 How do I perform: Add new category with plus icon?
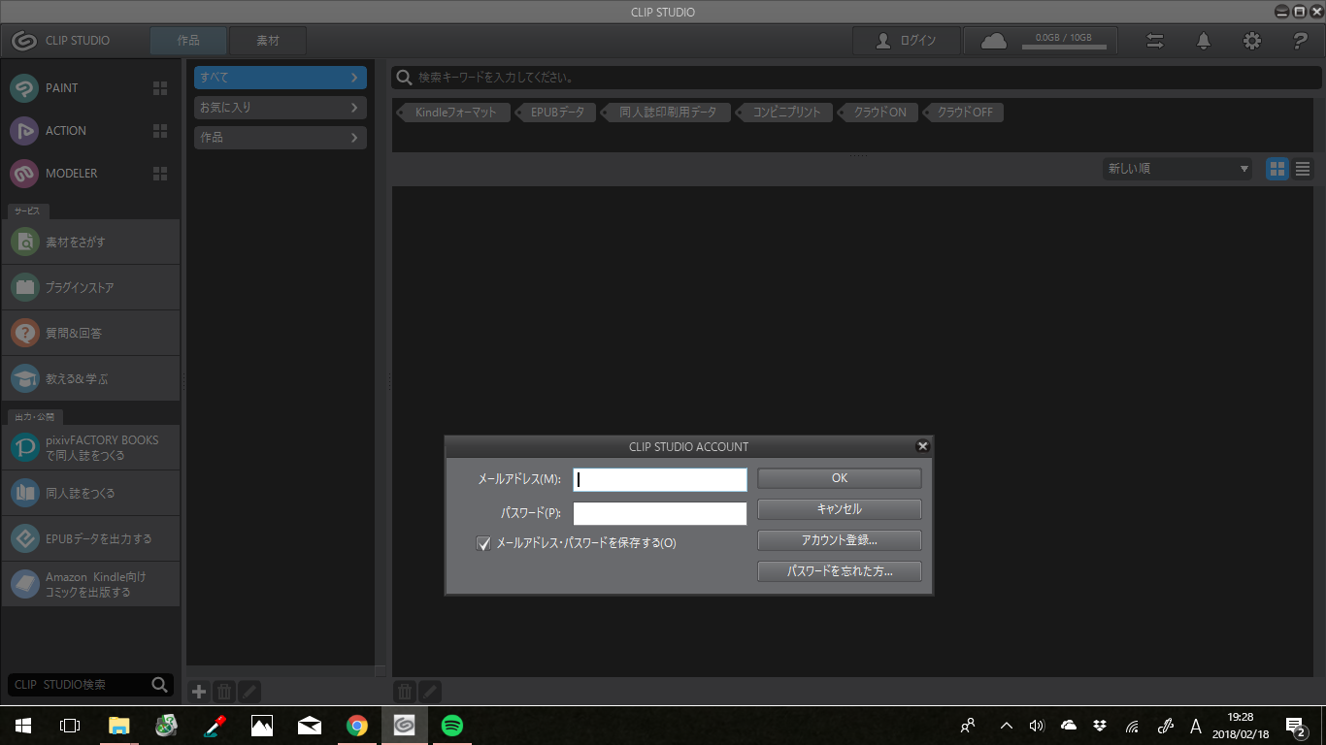[199, 692]
